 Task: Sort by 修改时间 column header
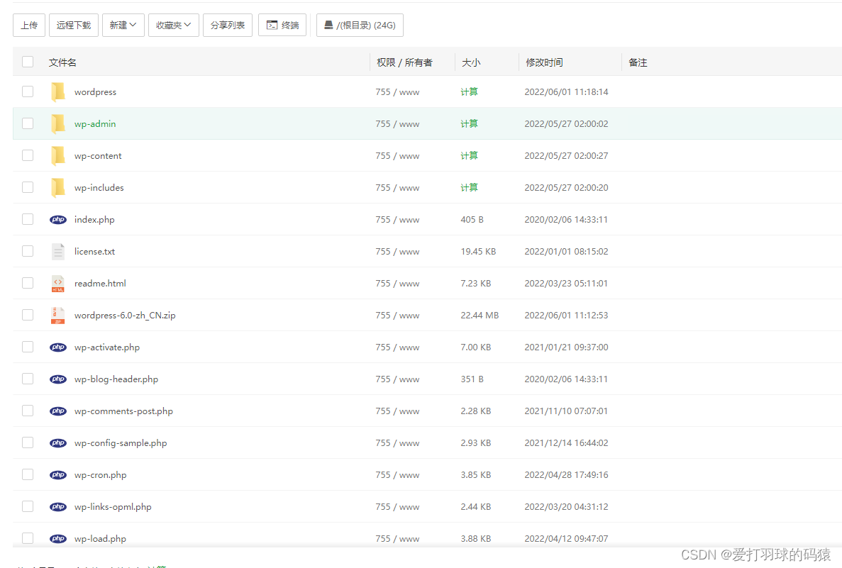(x=544, y=62)
